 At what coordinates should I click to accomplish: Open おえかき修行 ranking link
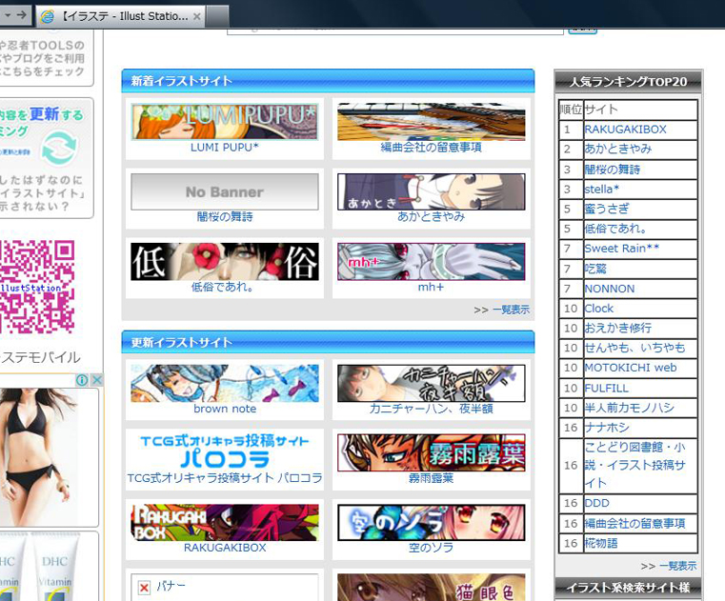618,329
